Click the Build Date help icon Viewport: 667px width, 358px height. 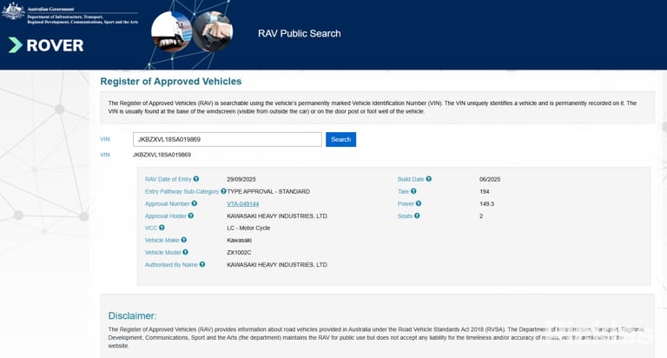coord(429,179)
